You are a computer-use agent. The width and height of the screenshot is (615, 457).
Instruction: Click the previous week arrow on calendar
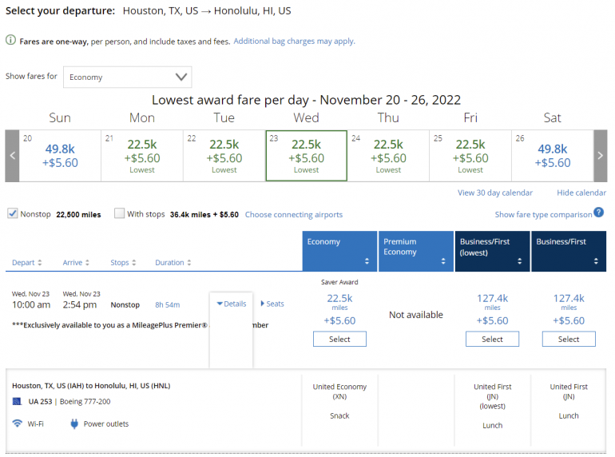tap(12, 156)
